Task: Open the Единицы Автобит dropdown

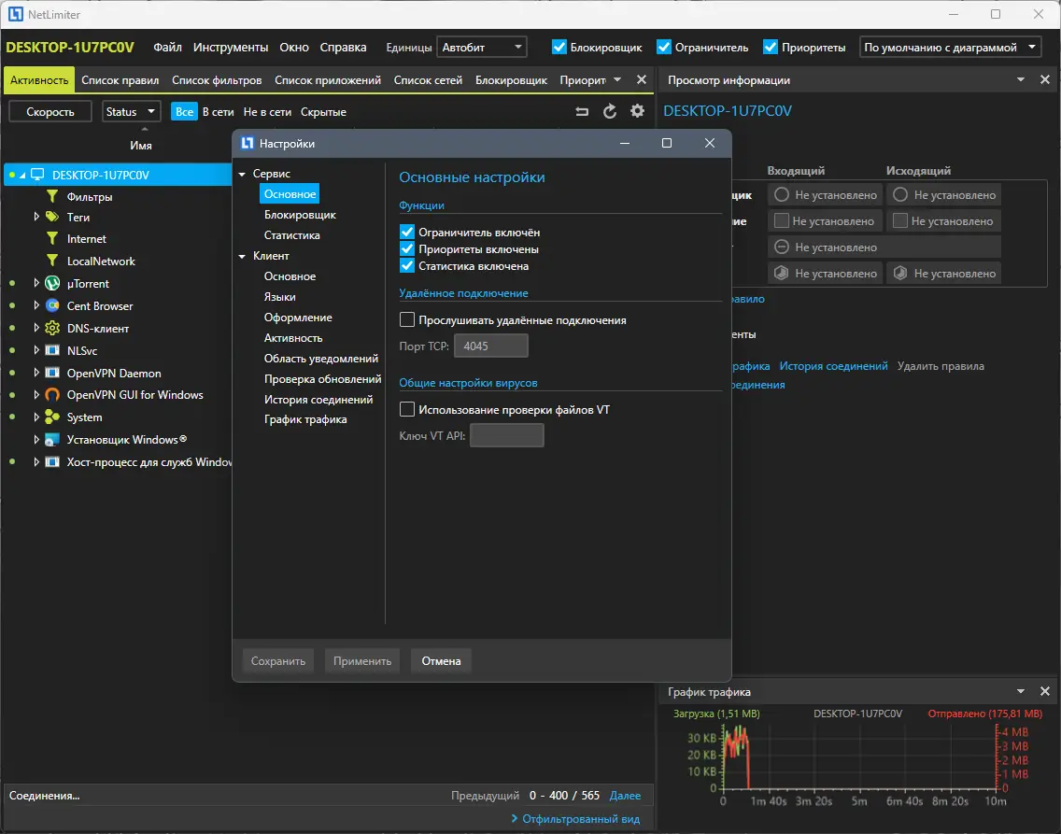Action: [x=481, y=48]
